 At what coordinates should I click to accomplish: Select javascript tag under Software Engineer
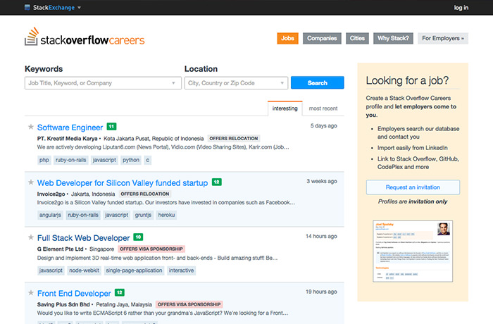point(104,160)
